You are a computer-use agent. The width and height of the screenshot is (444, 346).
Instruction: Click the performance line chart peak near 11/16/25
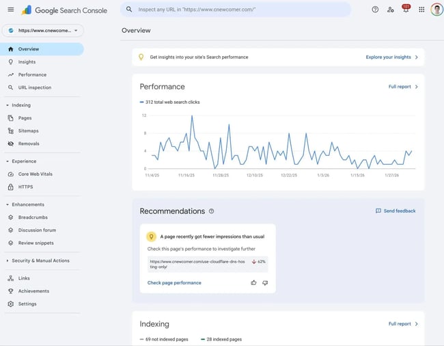point(192,116)
